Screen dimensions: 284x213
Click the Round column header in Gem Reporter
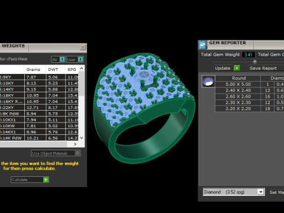click(238, 78)
